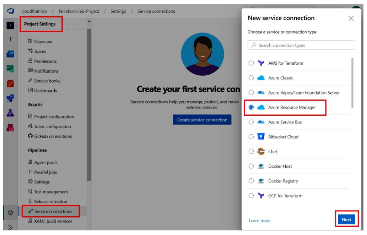Open Release retention settings
This screenshot has height=235, width=367.
[x=50, y=201]
